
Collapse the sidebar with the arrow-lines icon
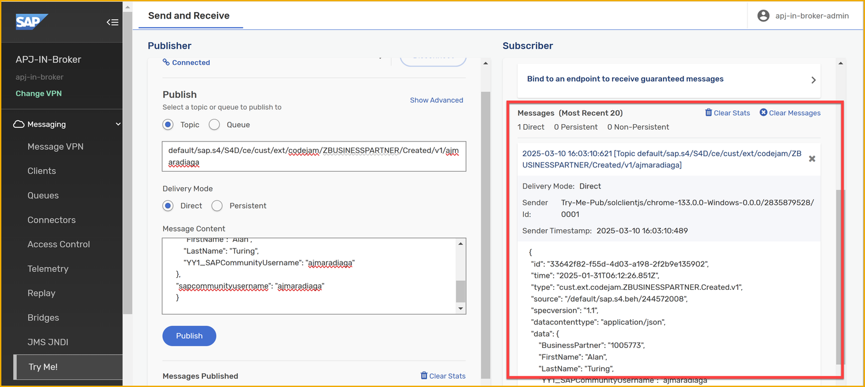tap(112, 22)
